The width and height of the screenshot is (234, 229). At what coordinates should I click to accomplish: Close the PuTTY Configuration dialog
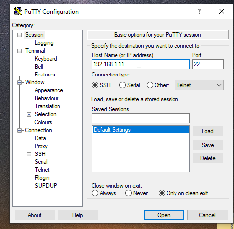click(222, 11)
